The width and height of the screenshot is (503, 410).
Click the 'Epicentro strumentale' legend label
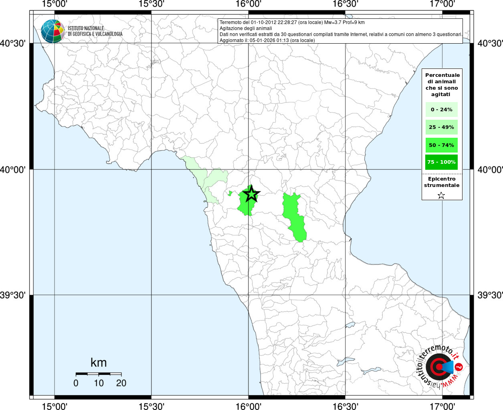[442, 182]
